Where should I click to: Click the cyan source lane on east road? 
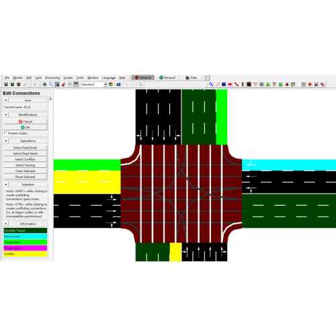[x=289, y=165]
